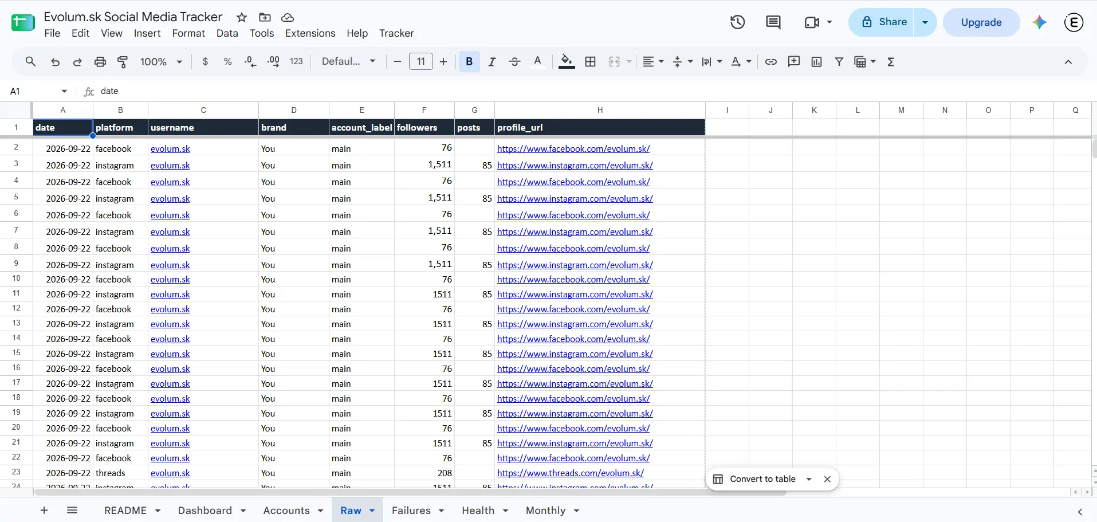This screenshot has height=522, width=1097.
Task: Open version history clock icon
Action: pos(737,22)
